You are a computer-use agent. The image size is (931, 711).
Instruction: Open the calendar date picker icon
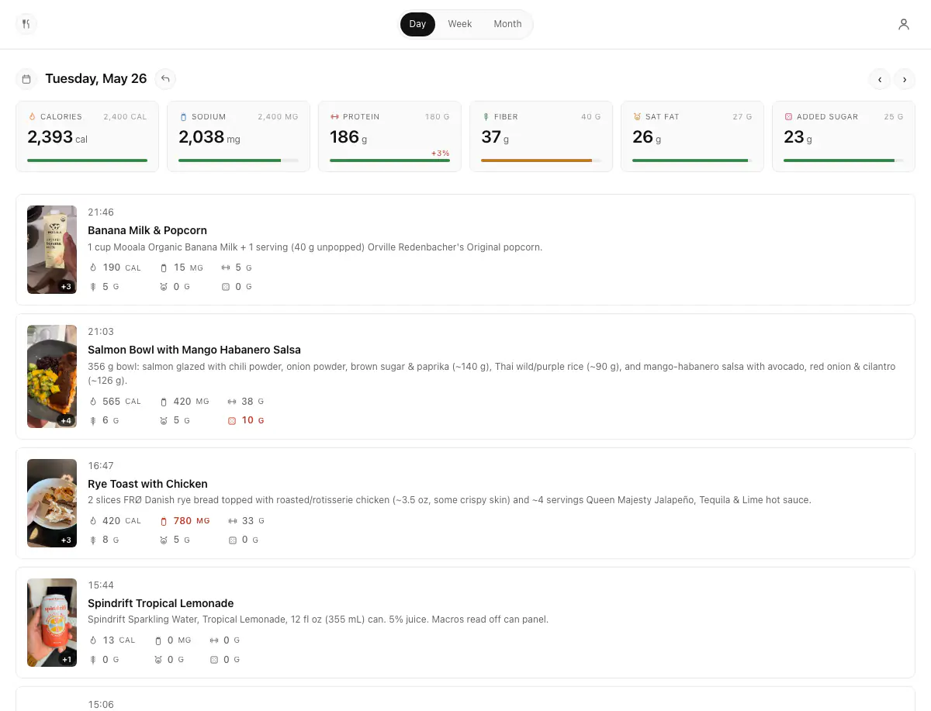[26, 79]
